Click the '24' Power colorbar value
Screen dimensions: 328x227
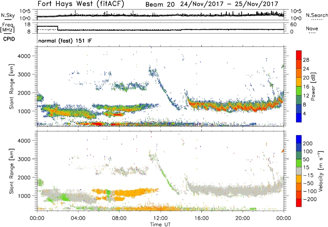pyautogui.click(x=306, y=69)
